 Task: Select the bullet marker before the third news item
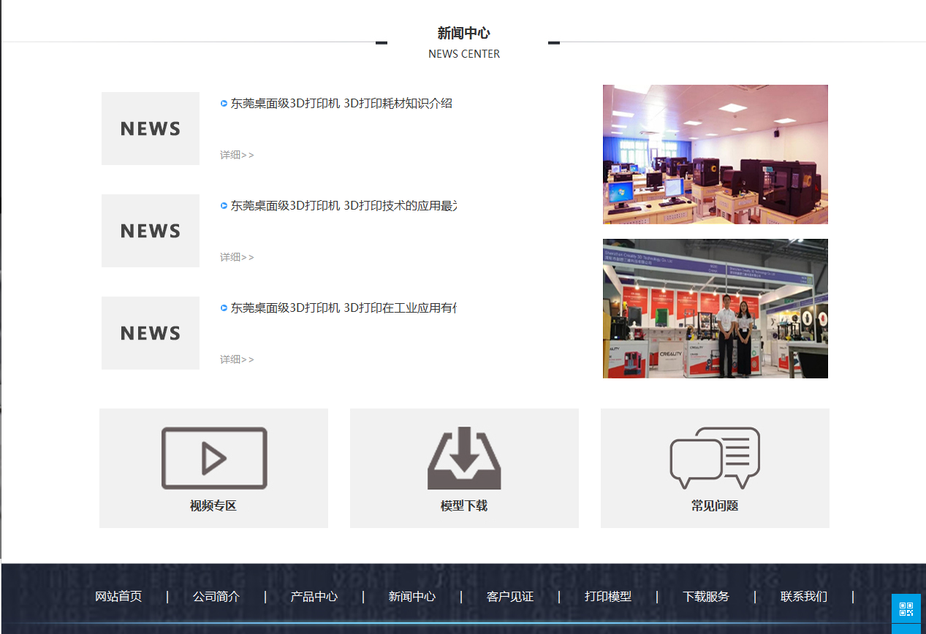[223, 308]
